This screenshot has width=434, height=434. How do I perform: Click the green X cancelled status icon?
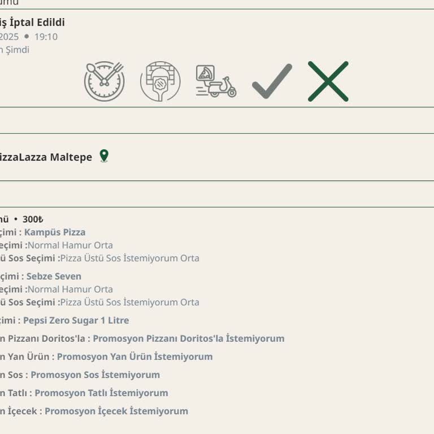328,81
